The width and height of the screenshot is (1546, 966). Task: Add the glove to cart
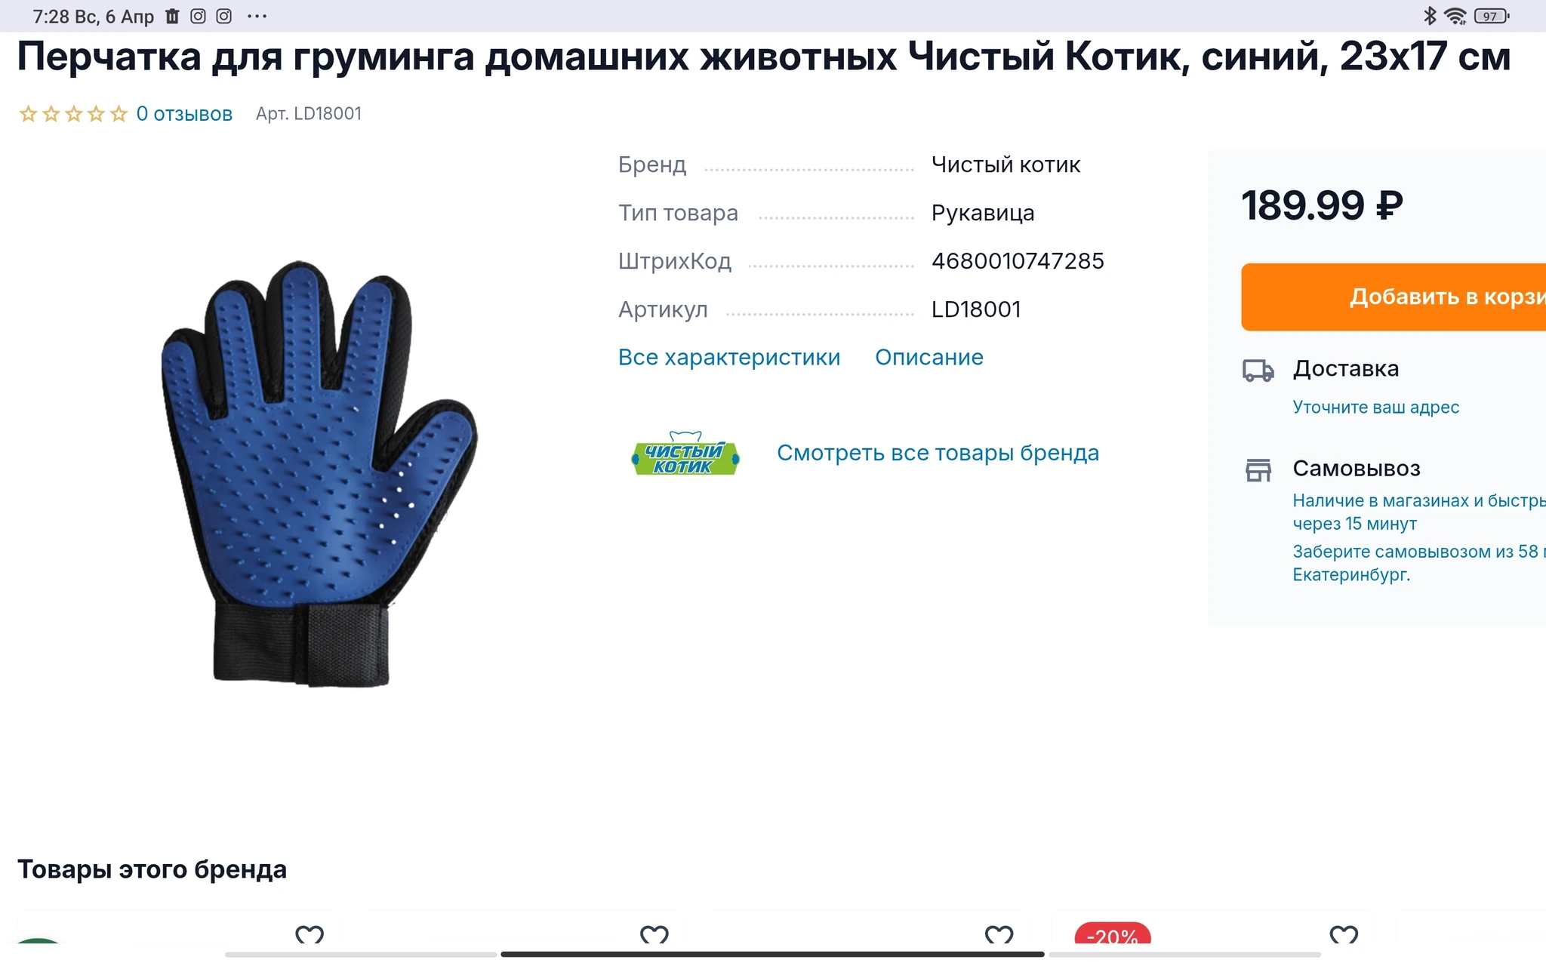[x=1394, y=297]
